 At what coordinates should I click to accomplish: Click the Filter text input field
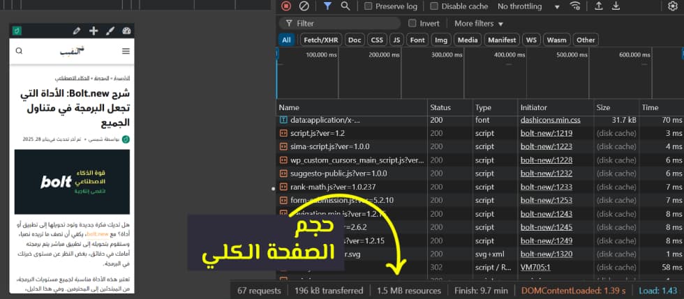[341, 24]
